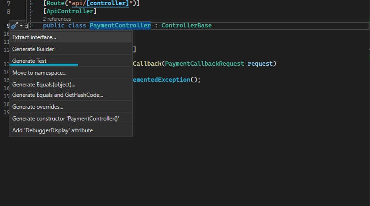Pick 'Generate Equals and GetHashCode...' entry
This screenshot has height=206, width=370.
coord(58,95)
